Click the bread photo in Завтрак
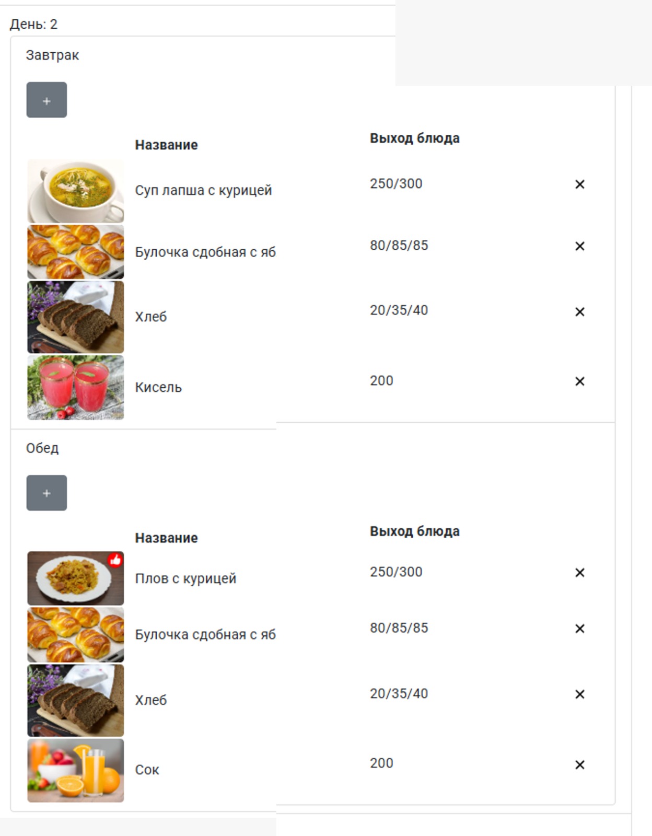The height and width of the screenshot is (836, 652). click(x=76, y=317)
